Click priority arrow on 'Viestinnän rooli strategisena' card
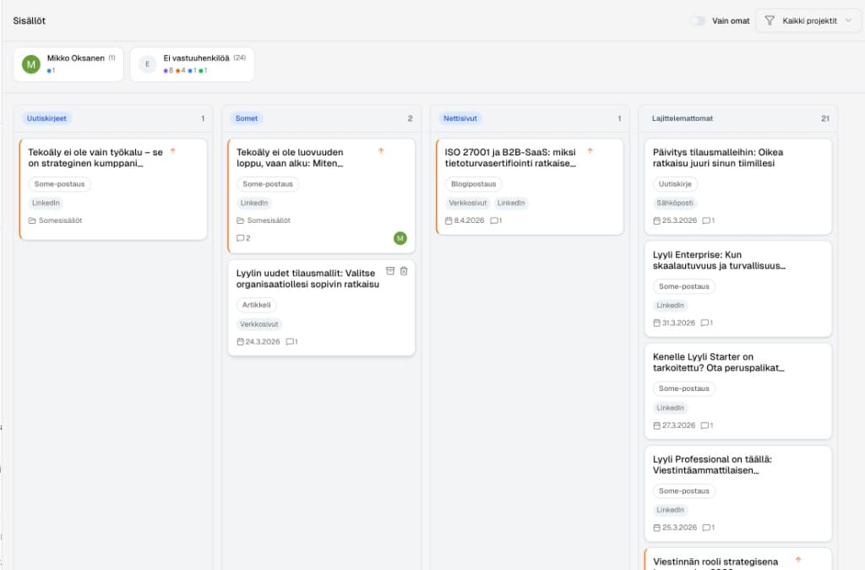The height and width of the screenshot is (570, 865). (x=798, y=560)
